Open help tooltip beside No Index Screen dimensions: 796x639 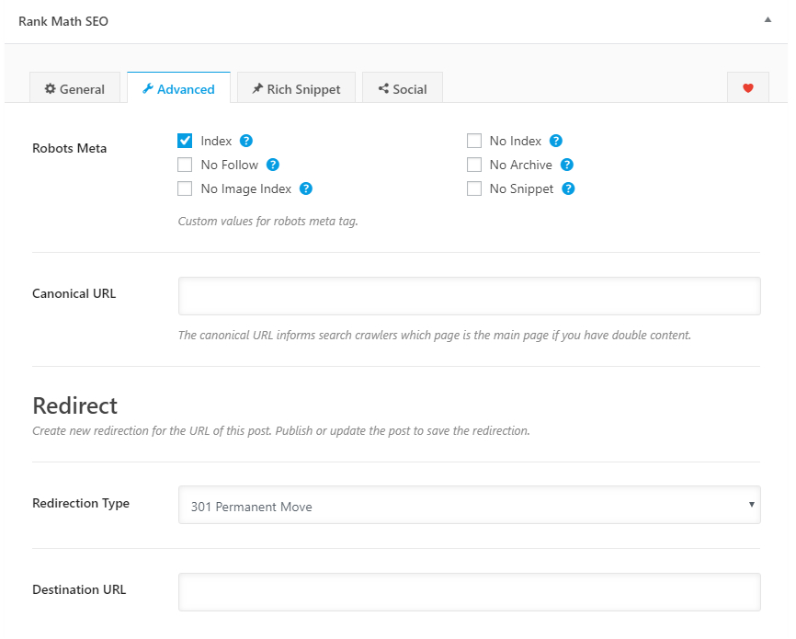coord(556,141)
